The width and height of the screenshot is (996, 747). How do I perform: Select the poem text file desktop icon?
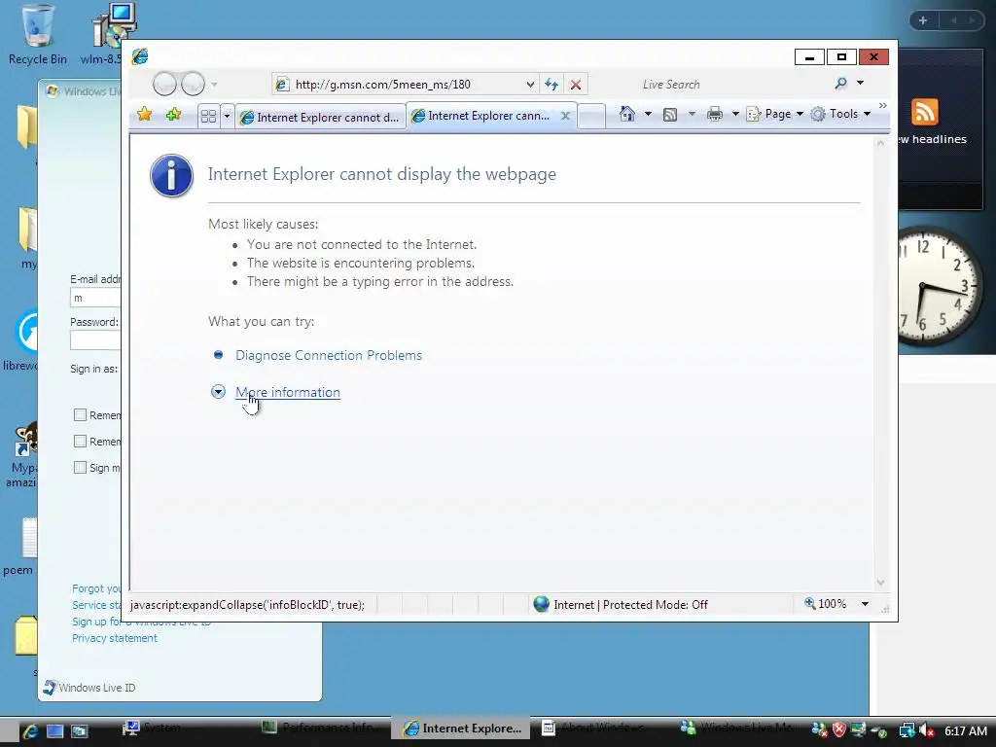pyautogui.click(x=20, y=548)
